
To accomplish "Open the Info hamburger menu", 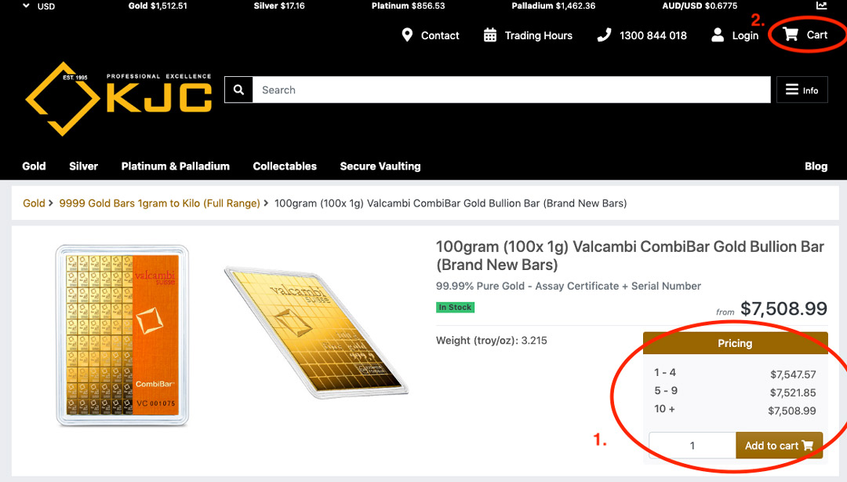I will click(802, 90).
